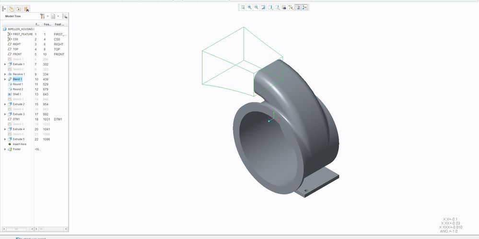Viewport: 479px width, 239px height.
Task: Select Extrude 2 in the model tree
Action: [18, 104]
